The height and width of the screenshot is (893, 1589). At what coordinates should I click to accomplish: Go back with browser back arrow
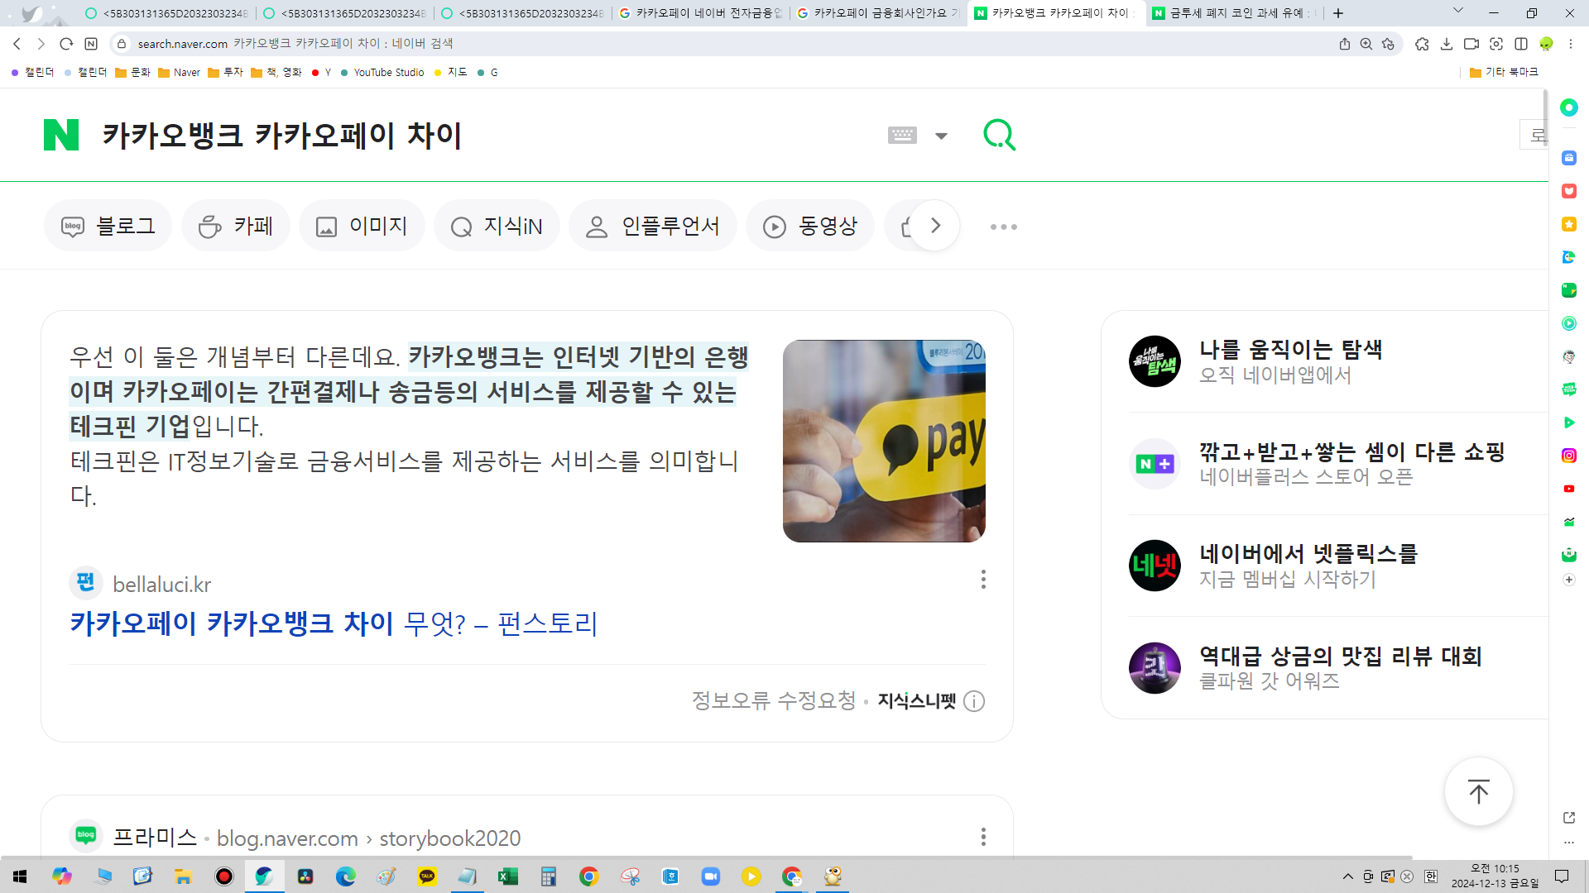pyautogui.click(x=17, y=44)
